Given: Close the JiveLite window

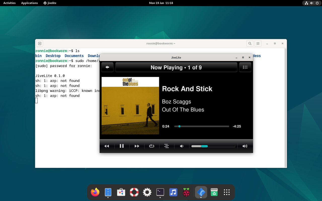Looking at the screenshot, I should (x=250, y=58).
